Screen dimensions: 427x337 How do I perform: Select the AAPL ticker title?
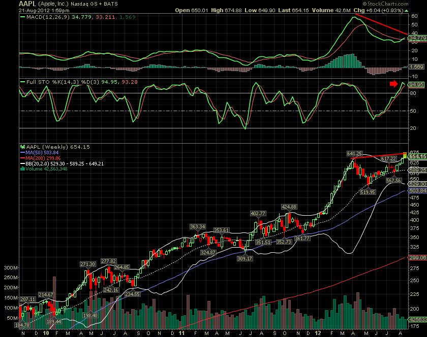[27, 4]
